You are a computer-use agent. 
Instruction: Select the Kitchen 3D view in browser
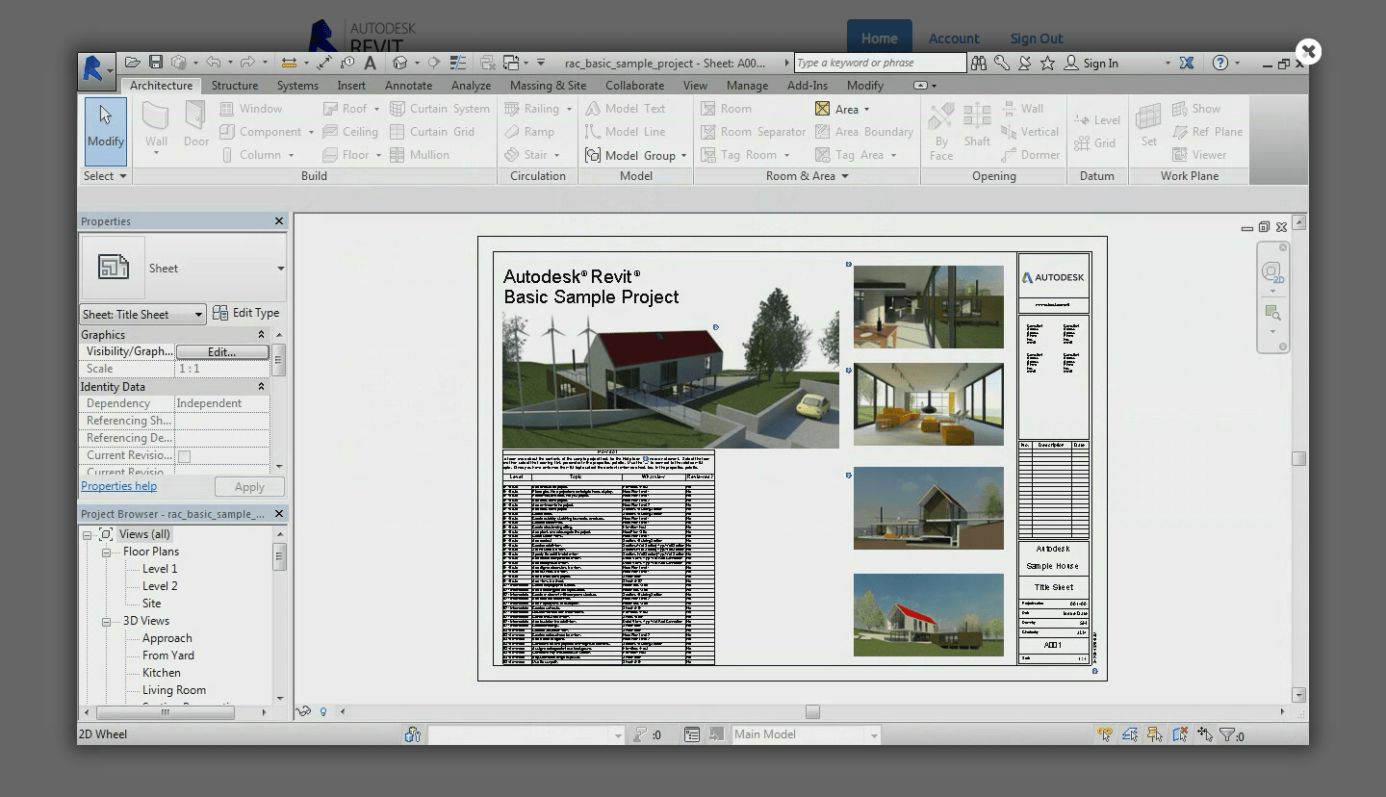[x=162, y=673]
